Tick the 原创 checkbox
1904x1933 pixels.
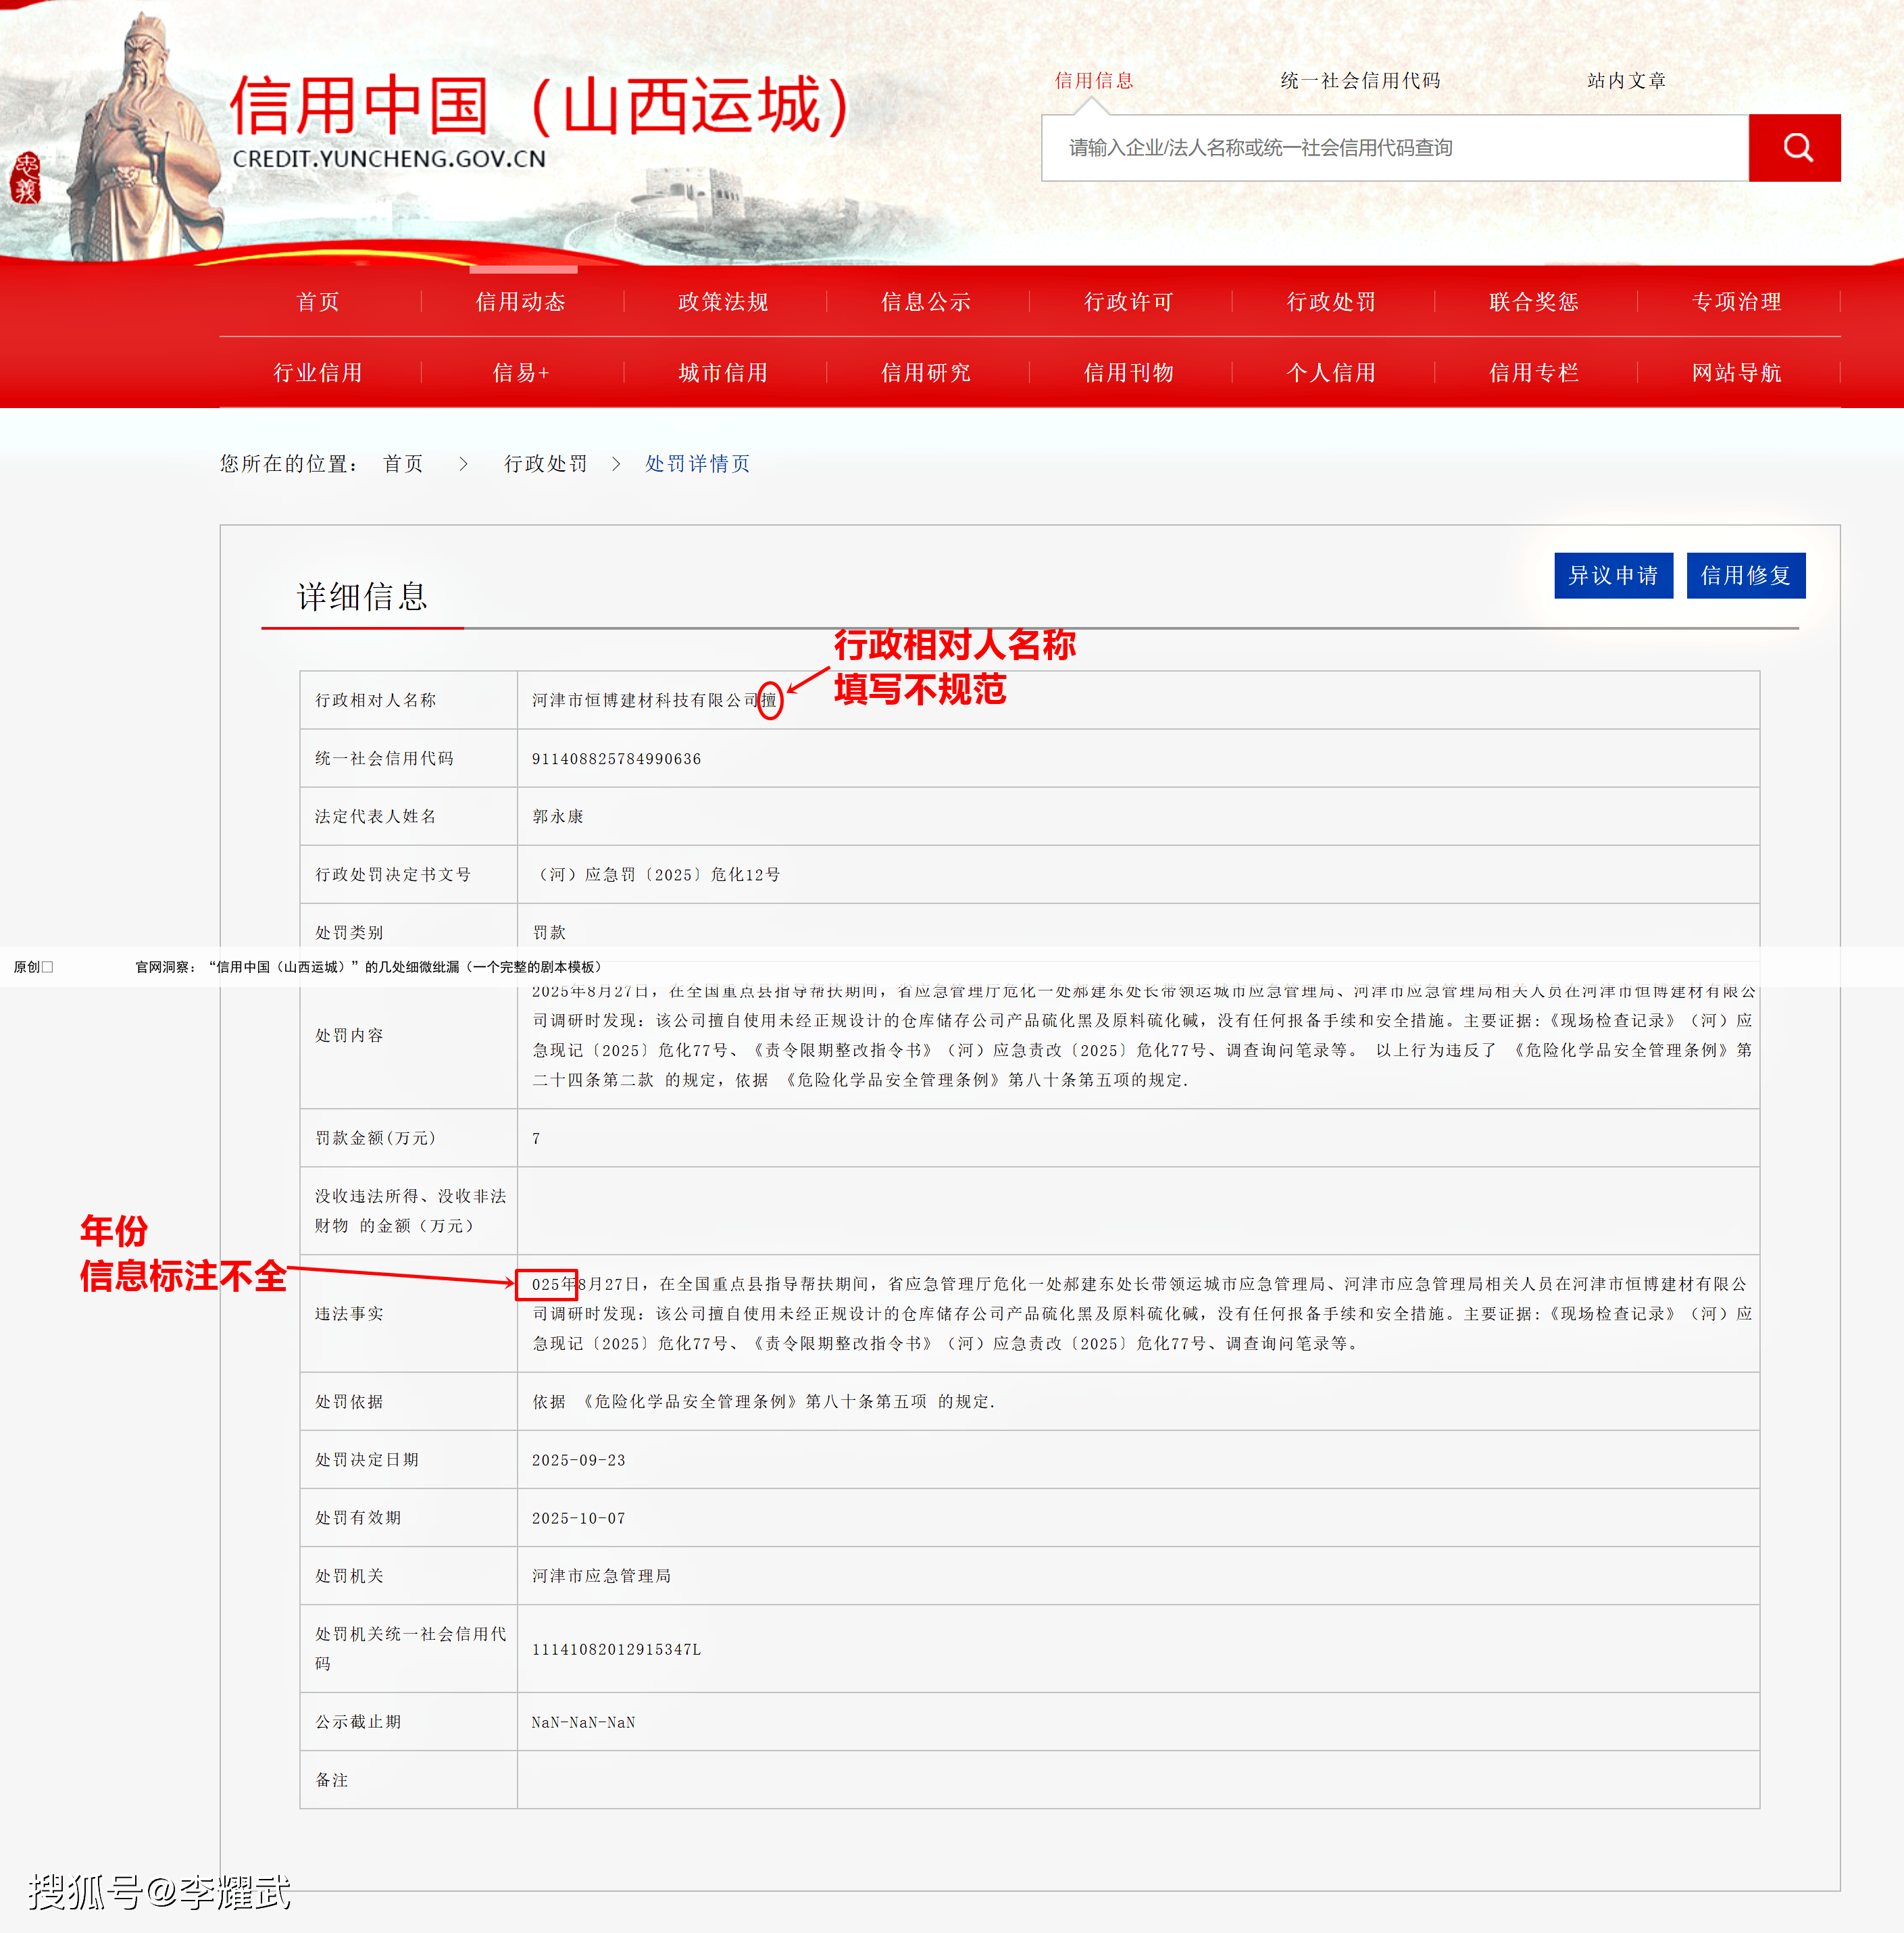coord(47,967)
